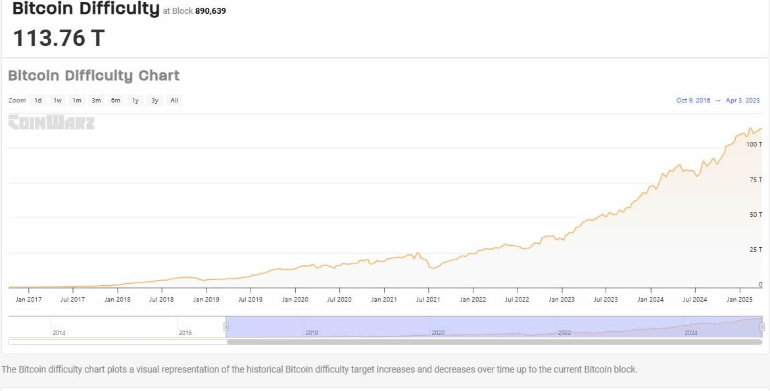Zoom the chart to 6m
Image resolution: width=770 pixels, height=391 pixels.
pos(116,101)
